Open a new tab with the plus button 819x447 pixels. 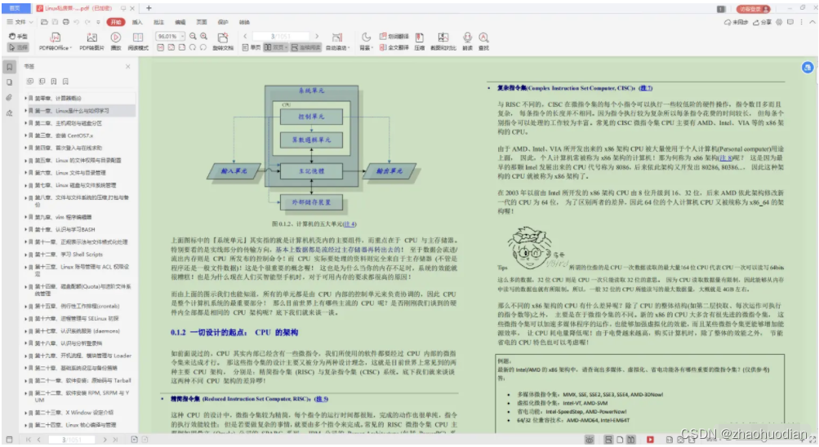tap(149, 8)
